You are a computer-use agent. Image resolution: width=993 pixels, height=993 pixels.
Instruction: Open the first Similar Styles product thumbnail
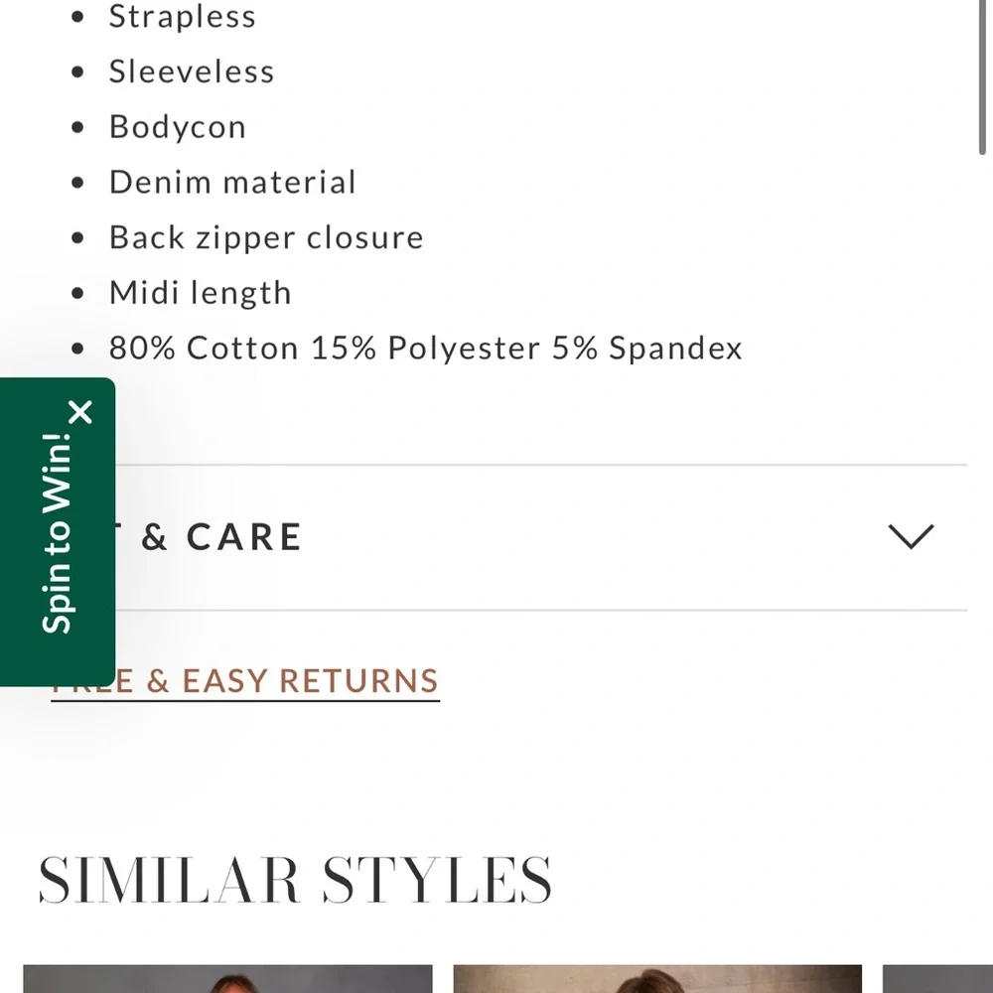[x=227, y=978]
